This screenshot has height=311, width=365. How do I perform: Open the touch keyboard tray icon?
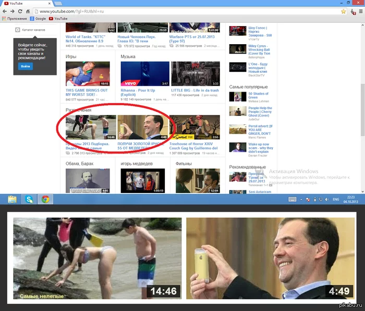293,199
